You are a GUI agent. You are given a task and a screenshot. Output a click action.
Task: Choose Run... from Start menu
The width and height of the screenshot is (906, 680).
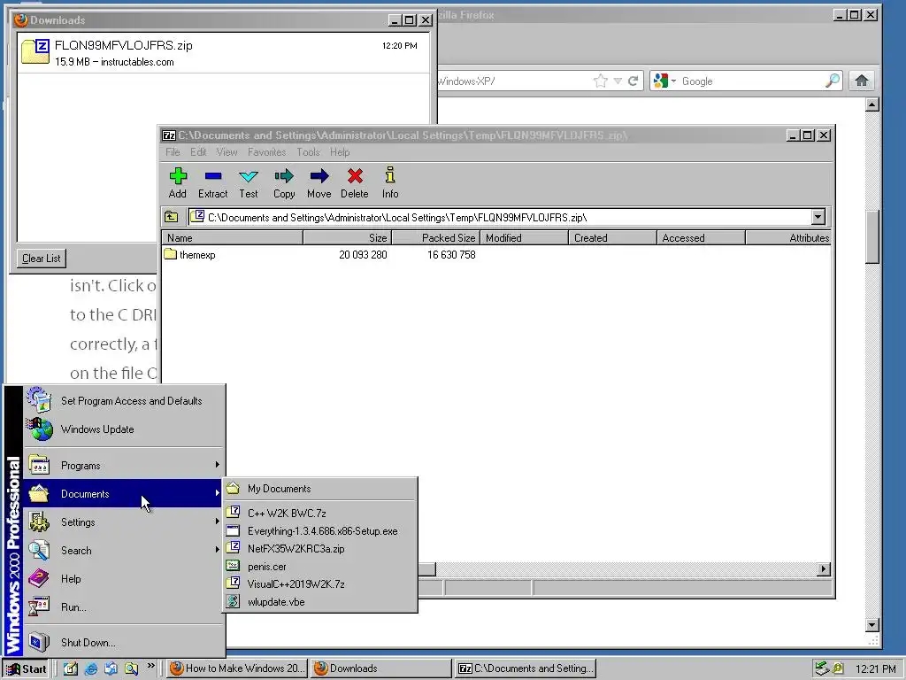(x=124, y=607)
